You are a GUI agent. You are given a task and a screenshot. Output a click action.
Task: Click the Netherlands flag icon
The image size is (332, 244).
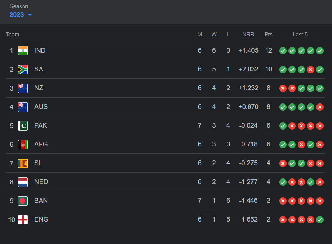pyautogui.click(x=23, y=182)
